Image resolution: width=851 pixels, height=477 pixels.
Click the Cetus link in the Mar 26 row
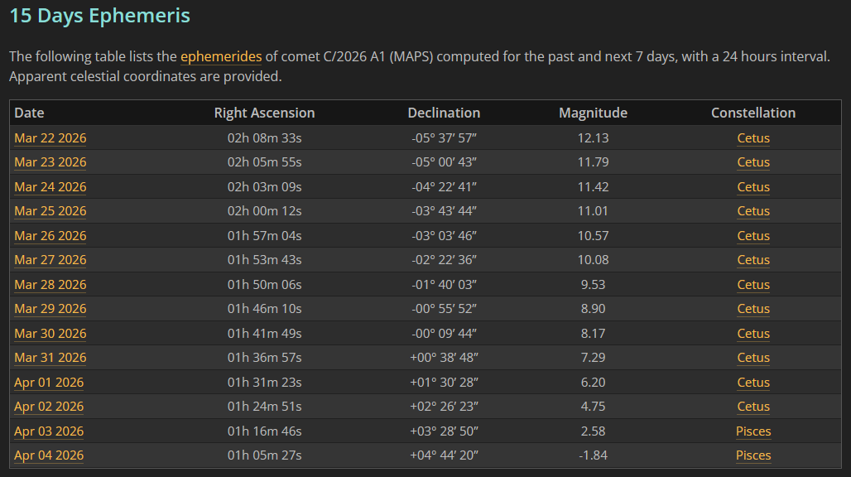point(753,236)
